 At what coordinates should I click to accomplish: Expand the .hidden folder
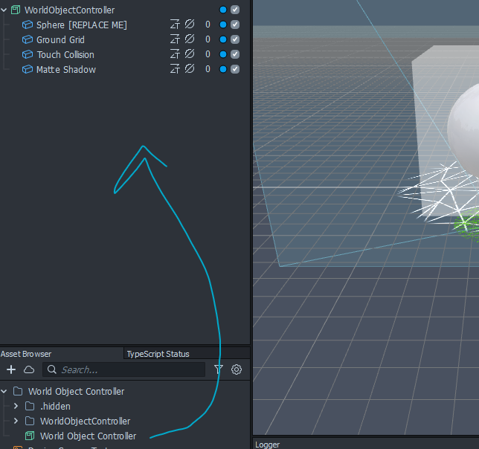coord(16,407)
